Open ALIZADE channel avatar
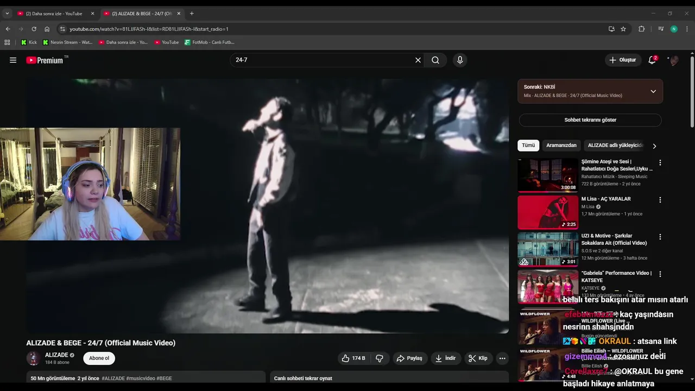695x391 pixels. click(33, 358)
